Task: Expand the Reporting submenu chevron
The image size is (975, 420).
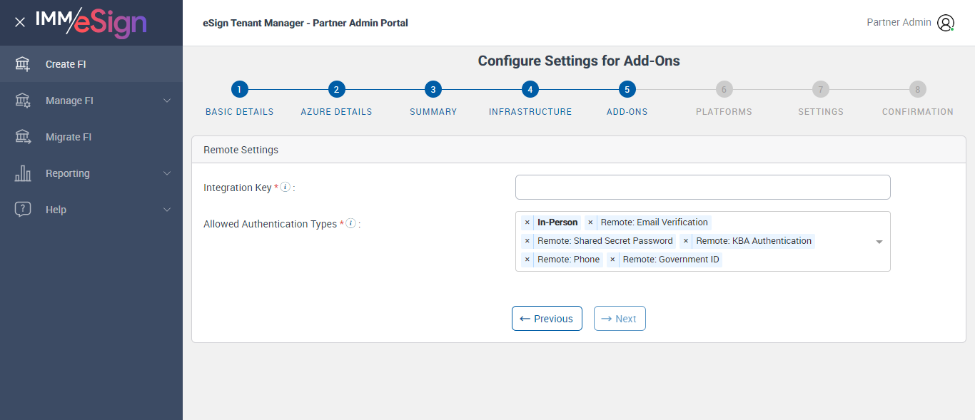Action: pyautogui.click(x=167, y=173)
